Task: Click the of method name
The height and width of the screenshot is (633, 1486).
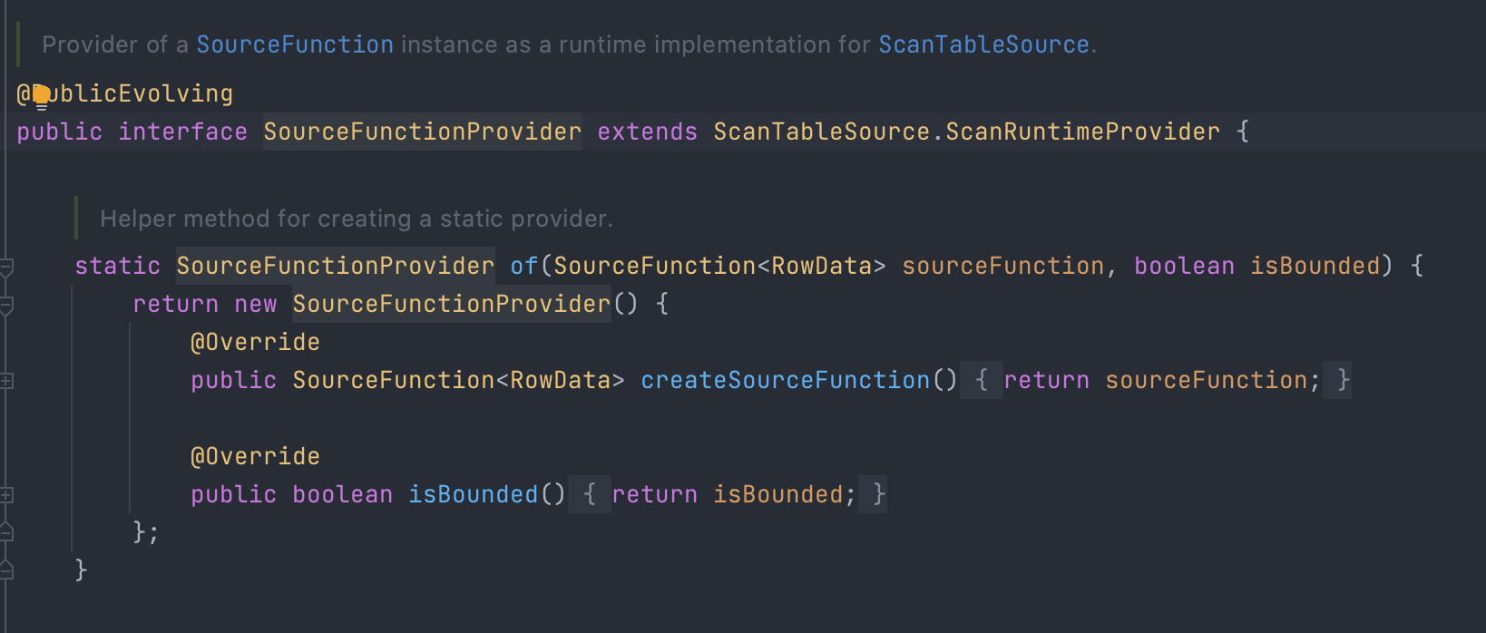Action: pos(523,266)
